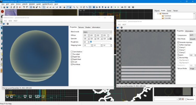Collapse the Materials folder in Assets tree
This screenshot has width=196, height=105.
(158, 14)
